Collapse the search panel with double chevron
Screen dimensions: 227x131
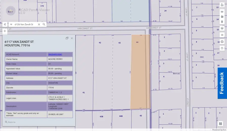5,24
